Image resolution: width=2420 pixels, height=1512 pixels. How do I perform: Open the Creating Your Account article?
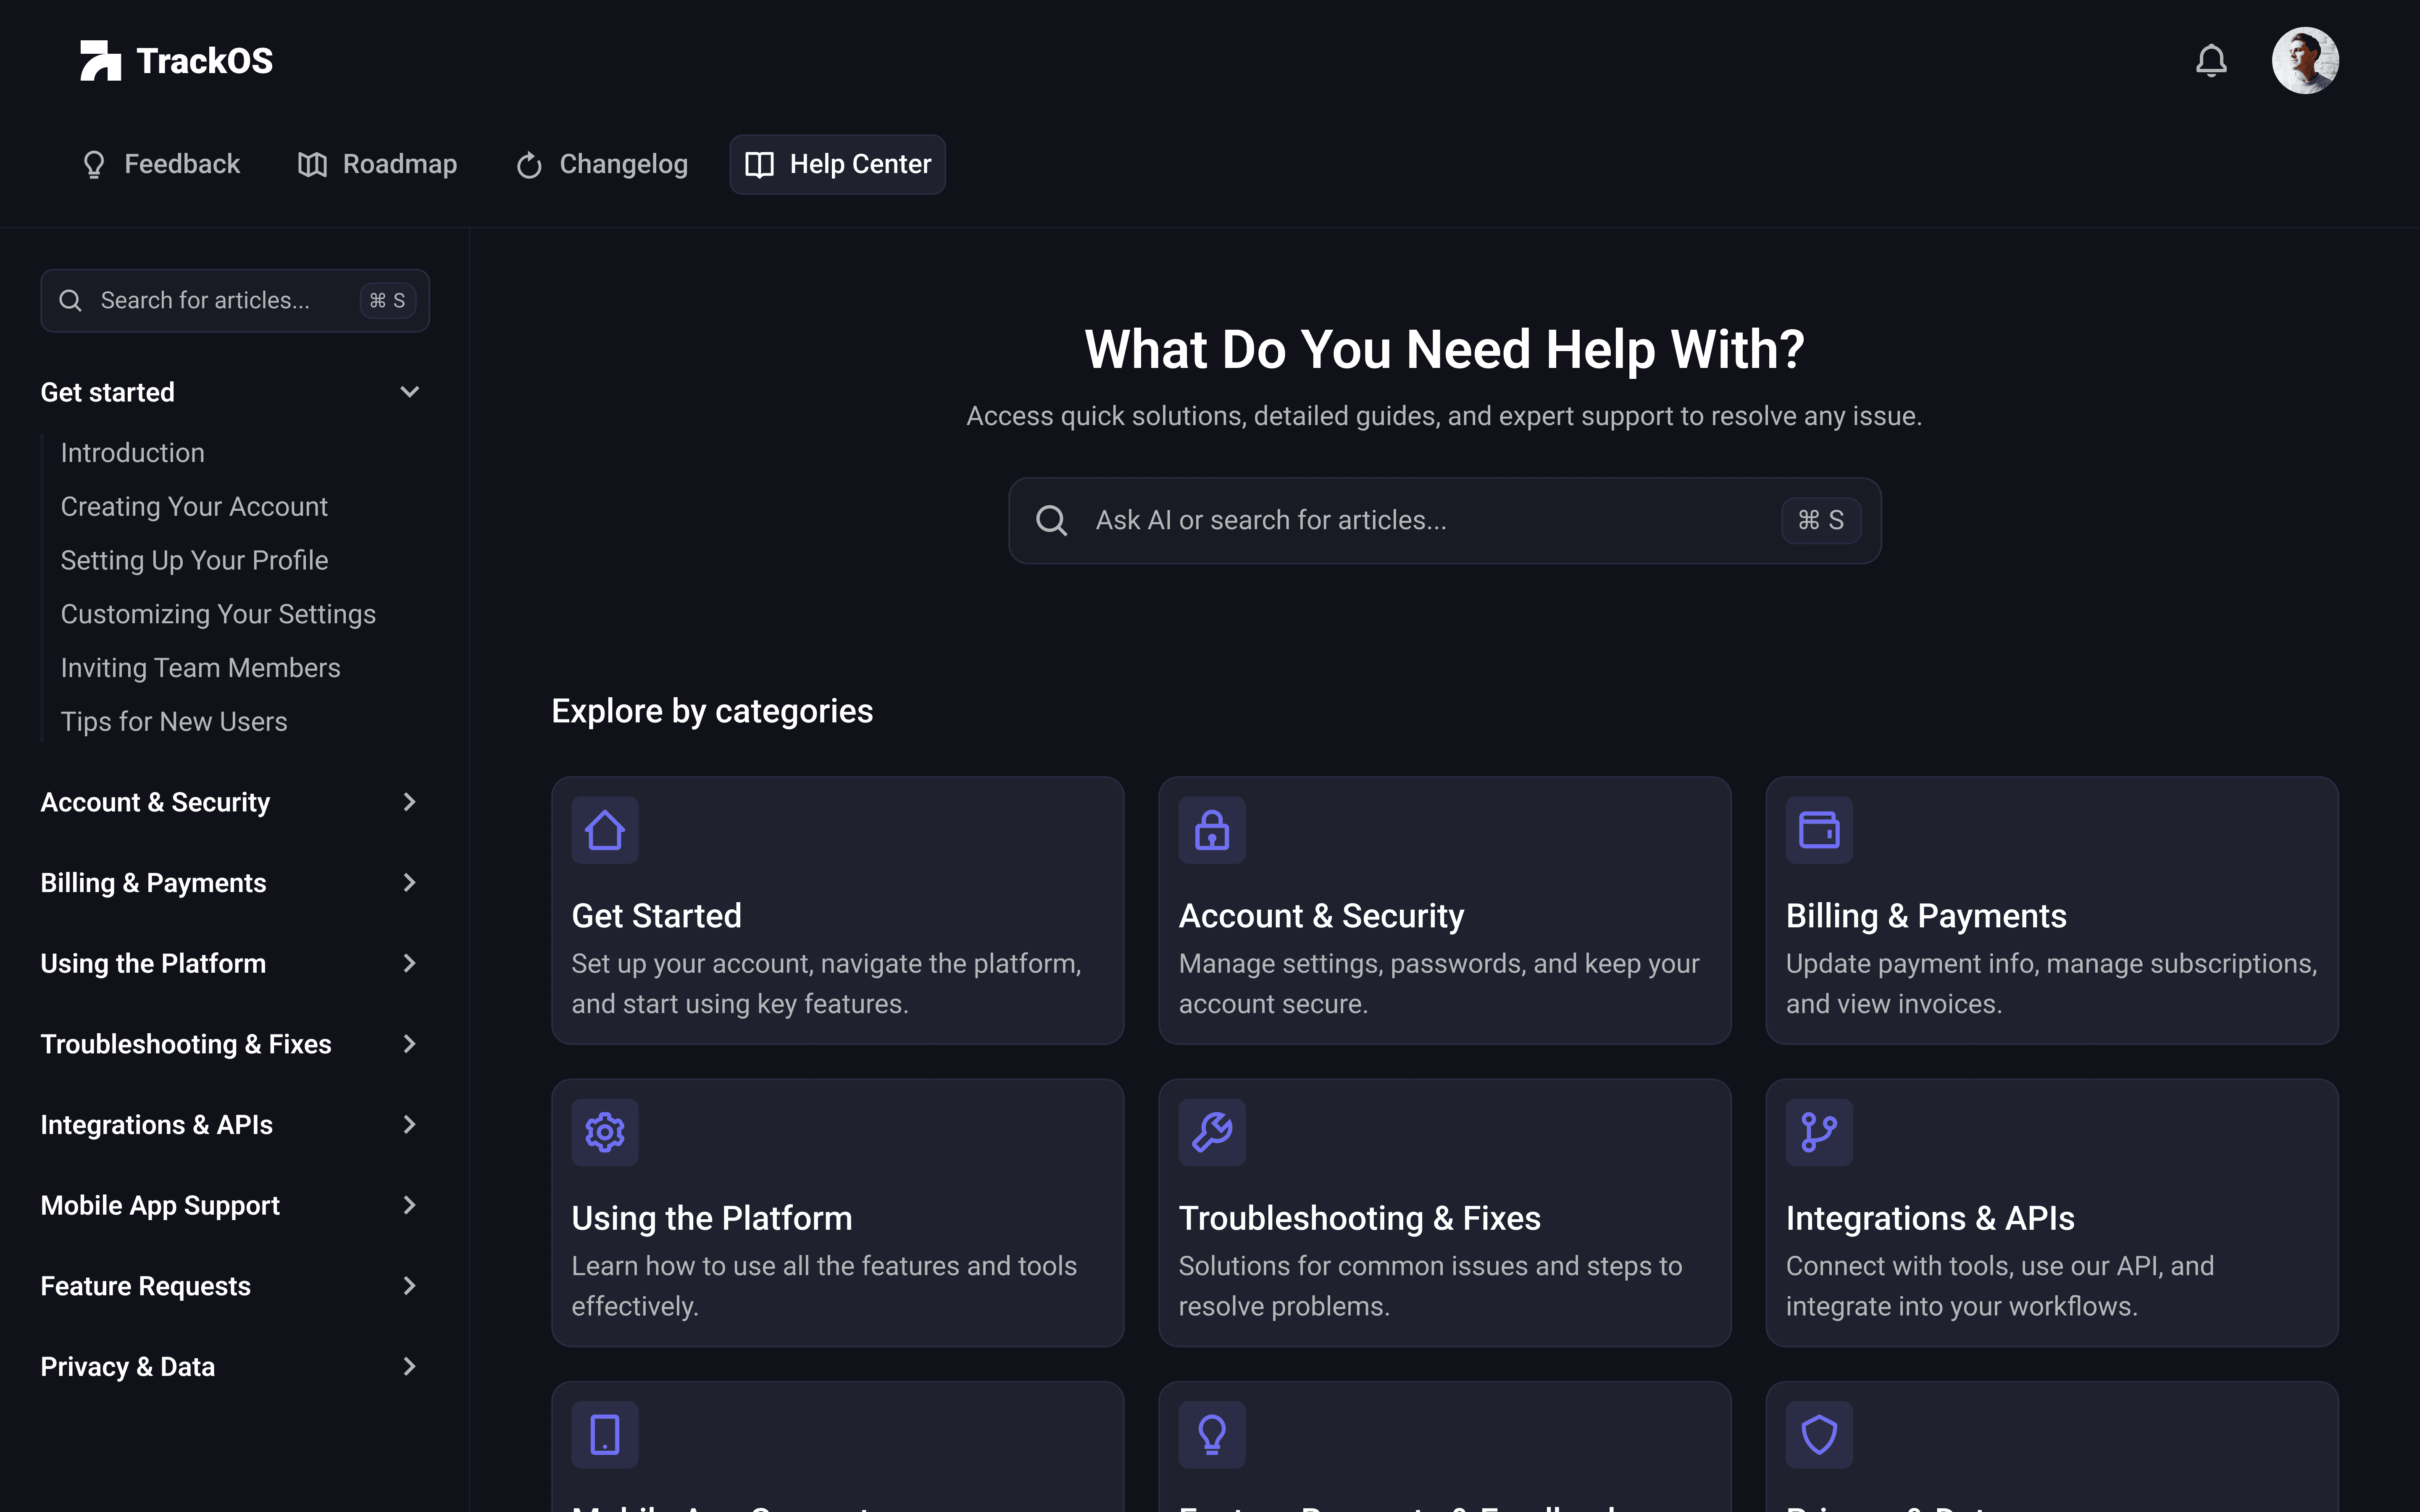[194, 507]
